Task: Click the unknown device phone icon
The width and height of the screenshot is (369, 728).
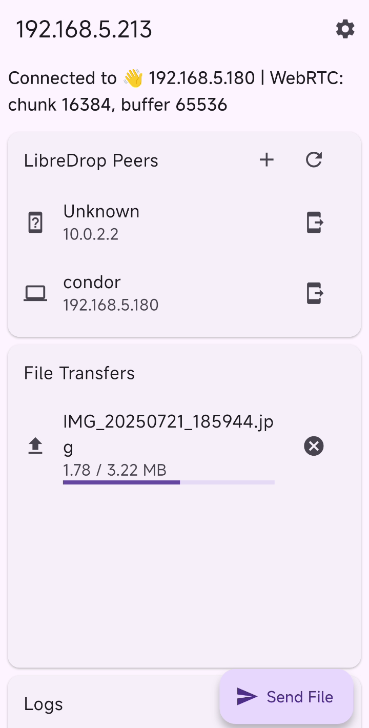Action: pyautogui.click(x=35, y=223)
